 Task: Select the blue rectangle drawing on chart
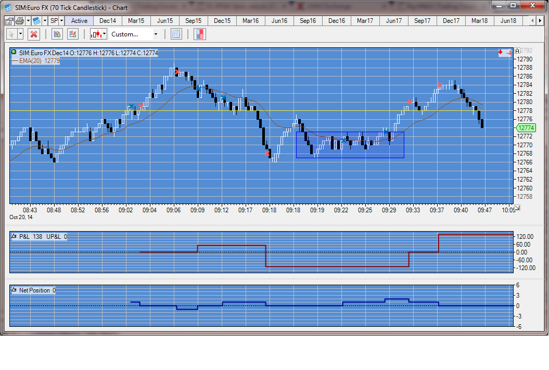point(350,145)
